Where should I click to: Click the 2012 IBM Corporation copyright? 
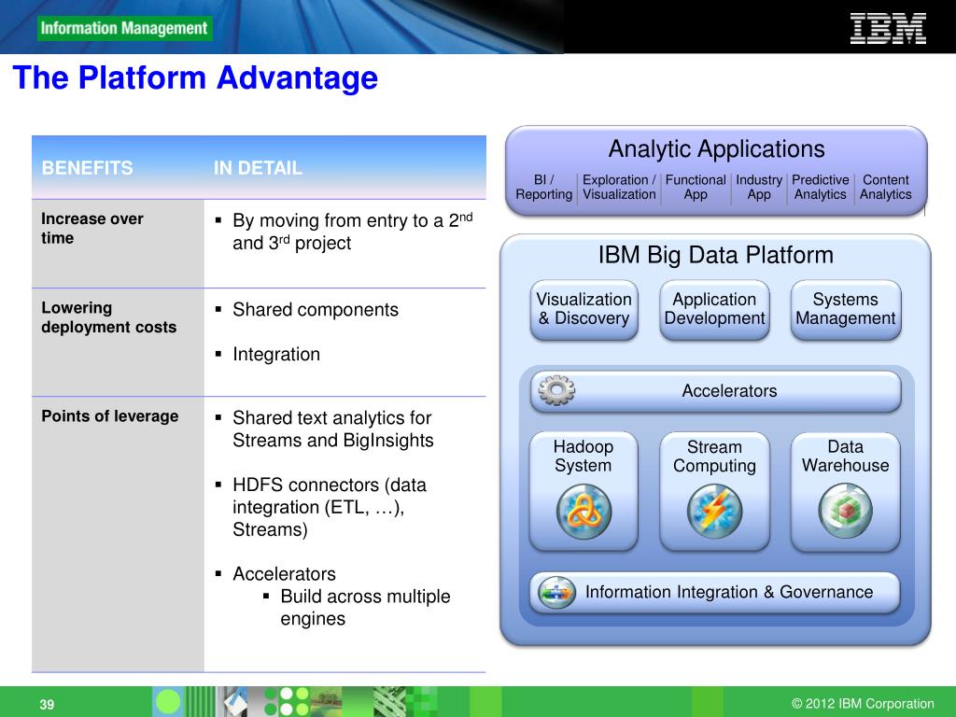(x=862, y=704)
